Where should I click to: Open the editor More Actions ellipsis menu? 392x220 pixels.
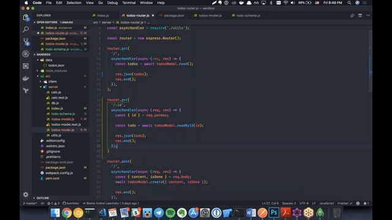(368, 15)
